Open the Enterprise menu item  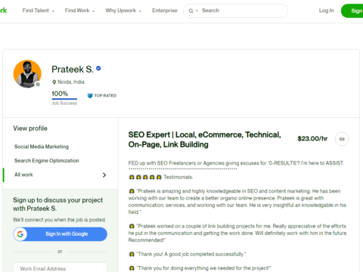(165, 11)
